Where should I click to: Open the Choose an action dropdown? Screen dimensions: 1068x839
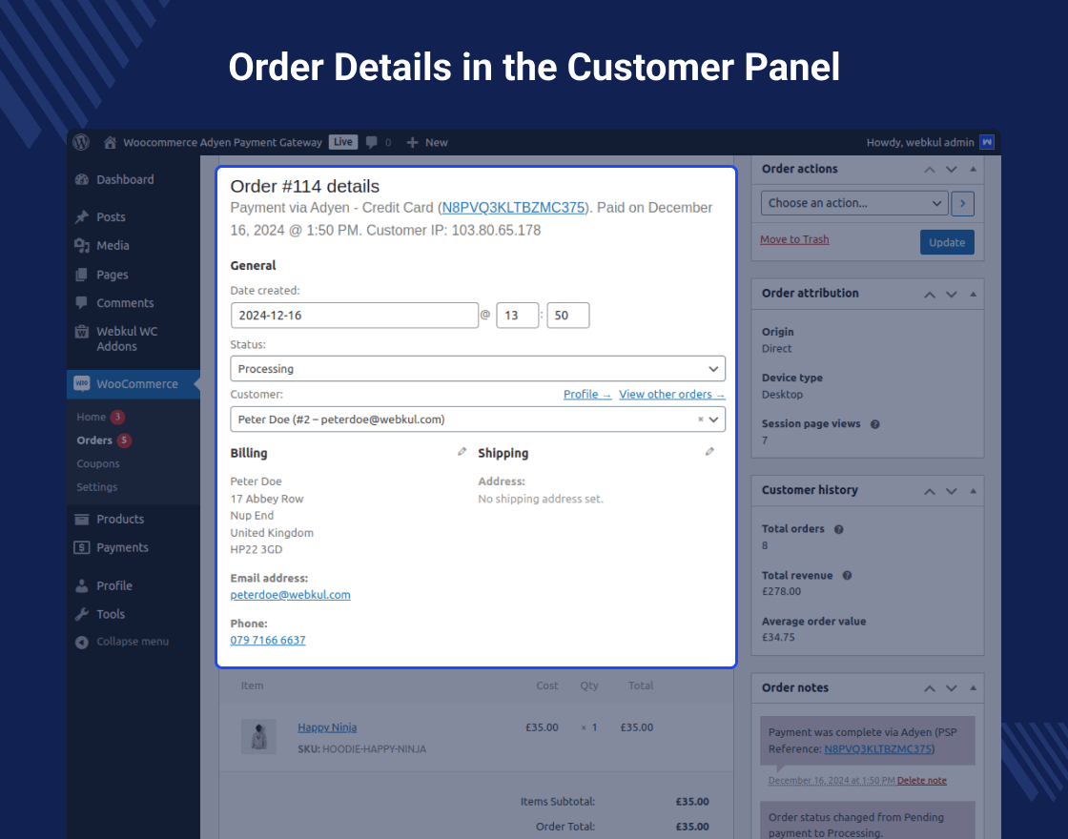854,203
